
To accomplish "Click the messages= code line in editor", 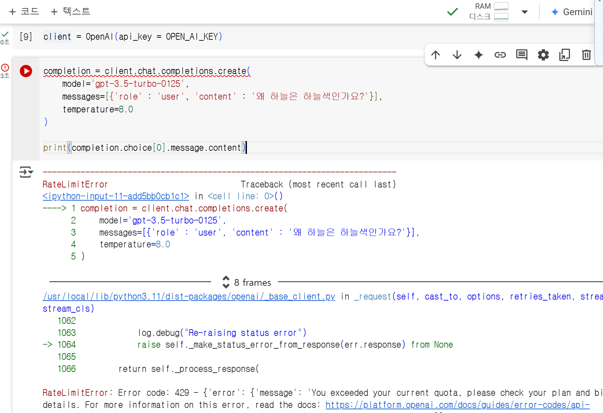I will click(222, 97).
